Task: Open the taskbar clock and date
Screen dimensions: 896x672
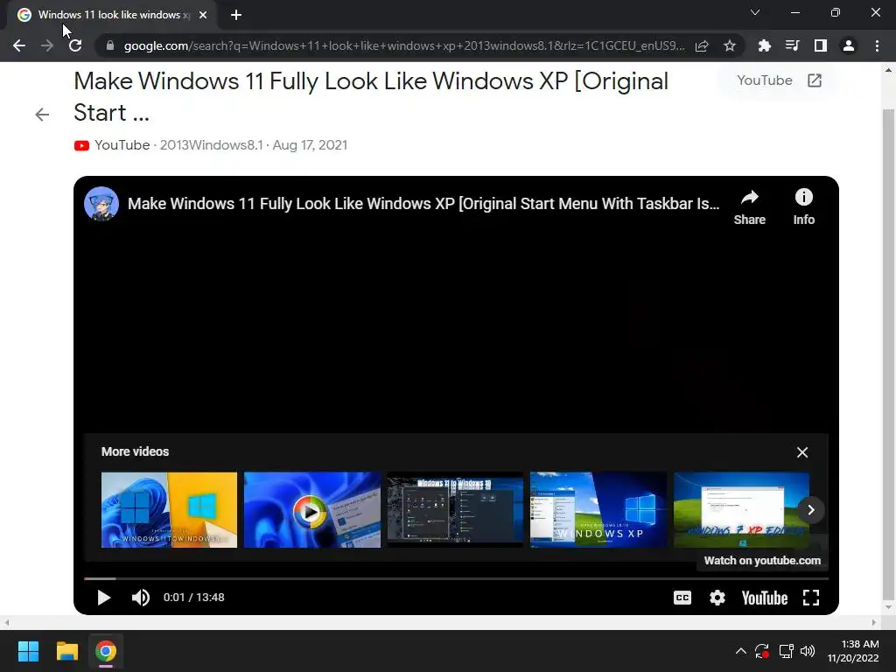Action: 853,651
